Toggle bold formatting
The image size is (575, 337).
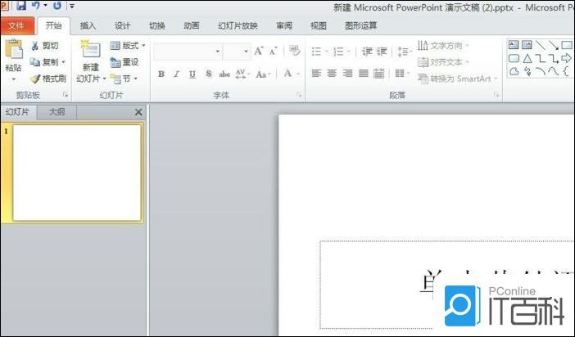pos(161,74)
